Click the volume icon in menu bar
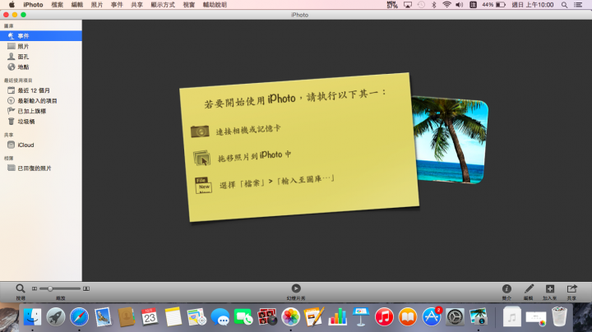 coord(459,5)
